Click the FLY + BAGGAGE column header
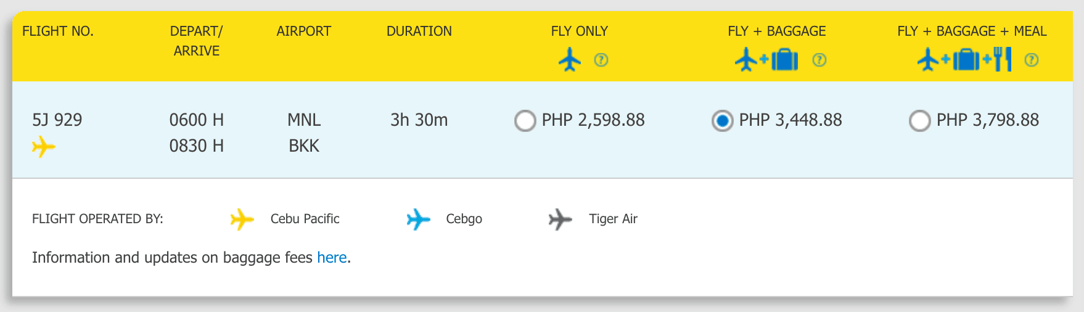 click(x=776, y=31)
